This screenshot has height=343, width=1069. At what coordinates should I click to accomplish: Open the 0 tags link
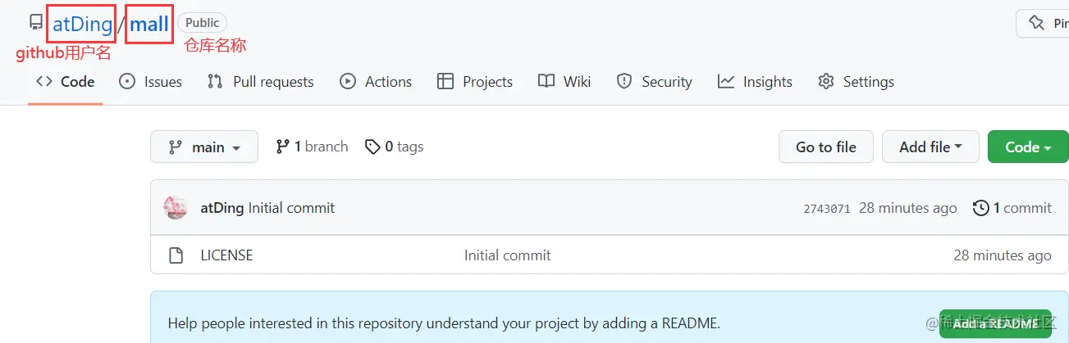[395, 147]
